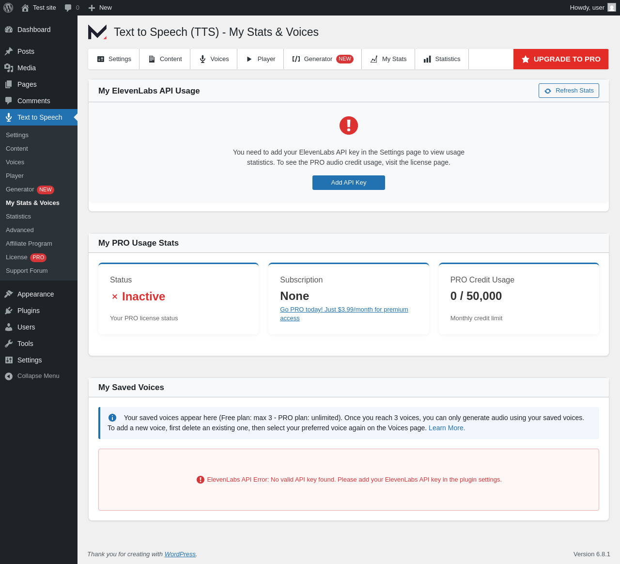Click the Tools wrench icon
This screenshot has height=564, width=620.
point(9,344)
